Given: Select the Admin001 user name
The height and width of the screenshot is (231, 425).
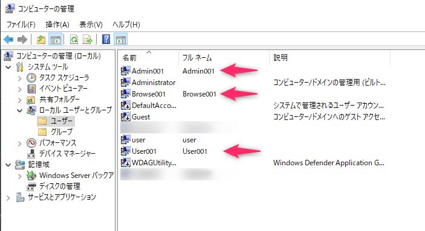Looking at the screenshot, I should pyautogui.click(x=148, y=71).
